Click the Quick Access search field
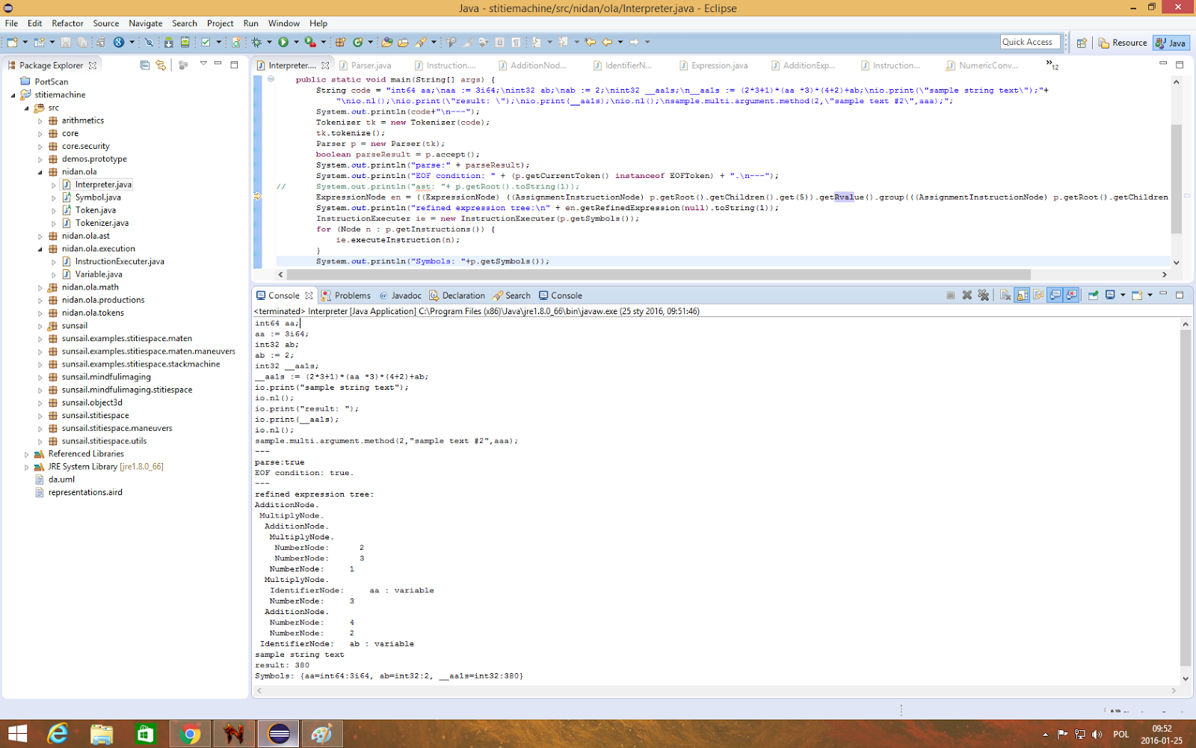 (1030, 42)
